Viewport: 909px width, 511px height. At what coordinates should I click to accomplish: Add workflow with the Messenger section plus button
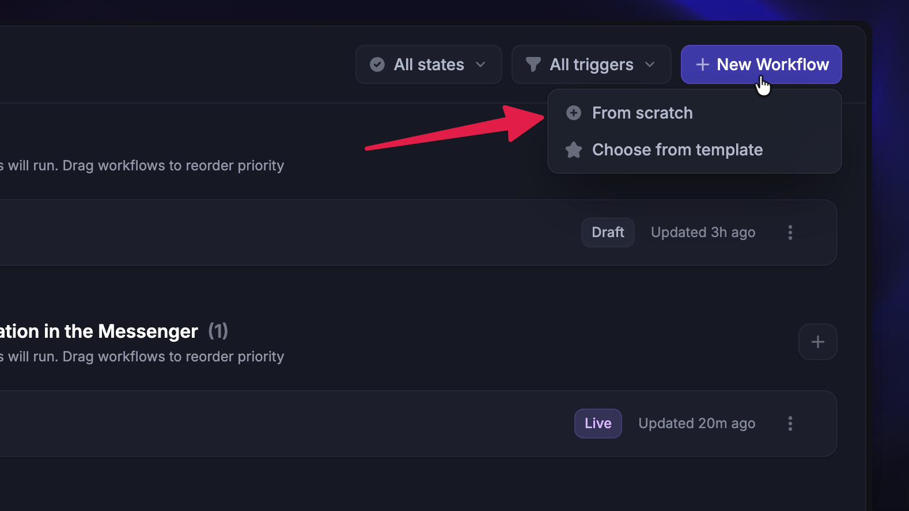pyautogui.click(x=817, y=342)
